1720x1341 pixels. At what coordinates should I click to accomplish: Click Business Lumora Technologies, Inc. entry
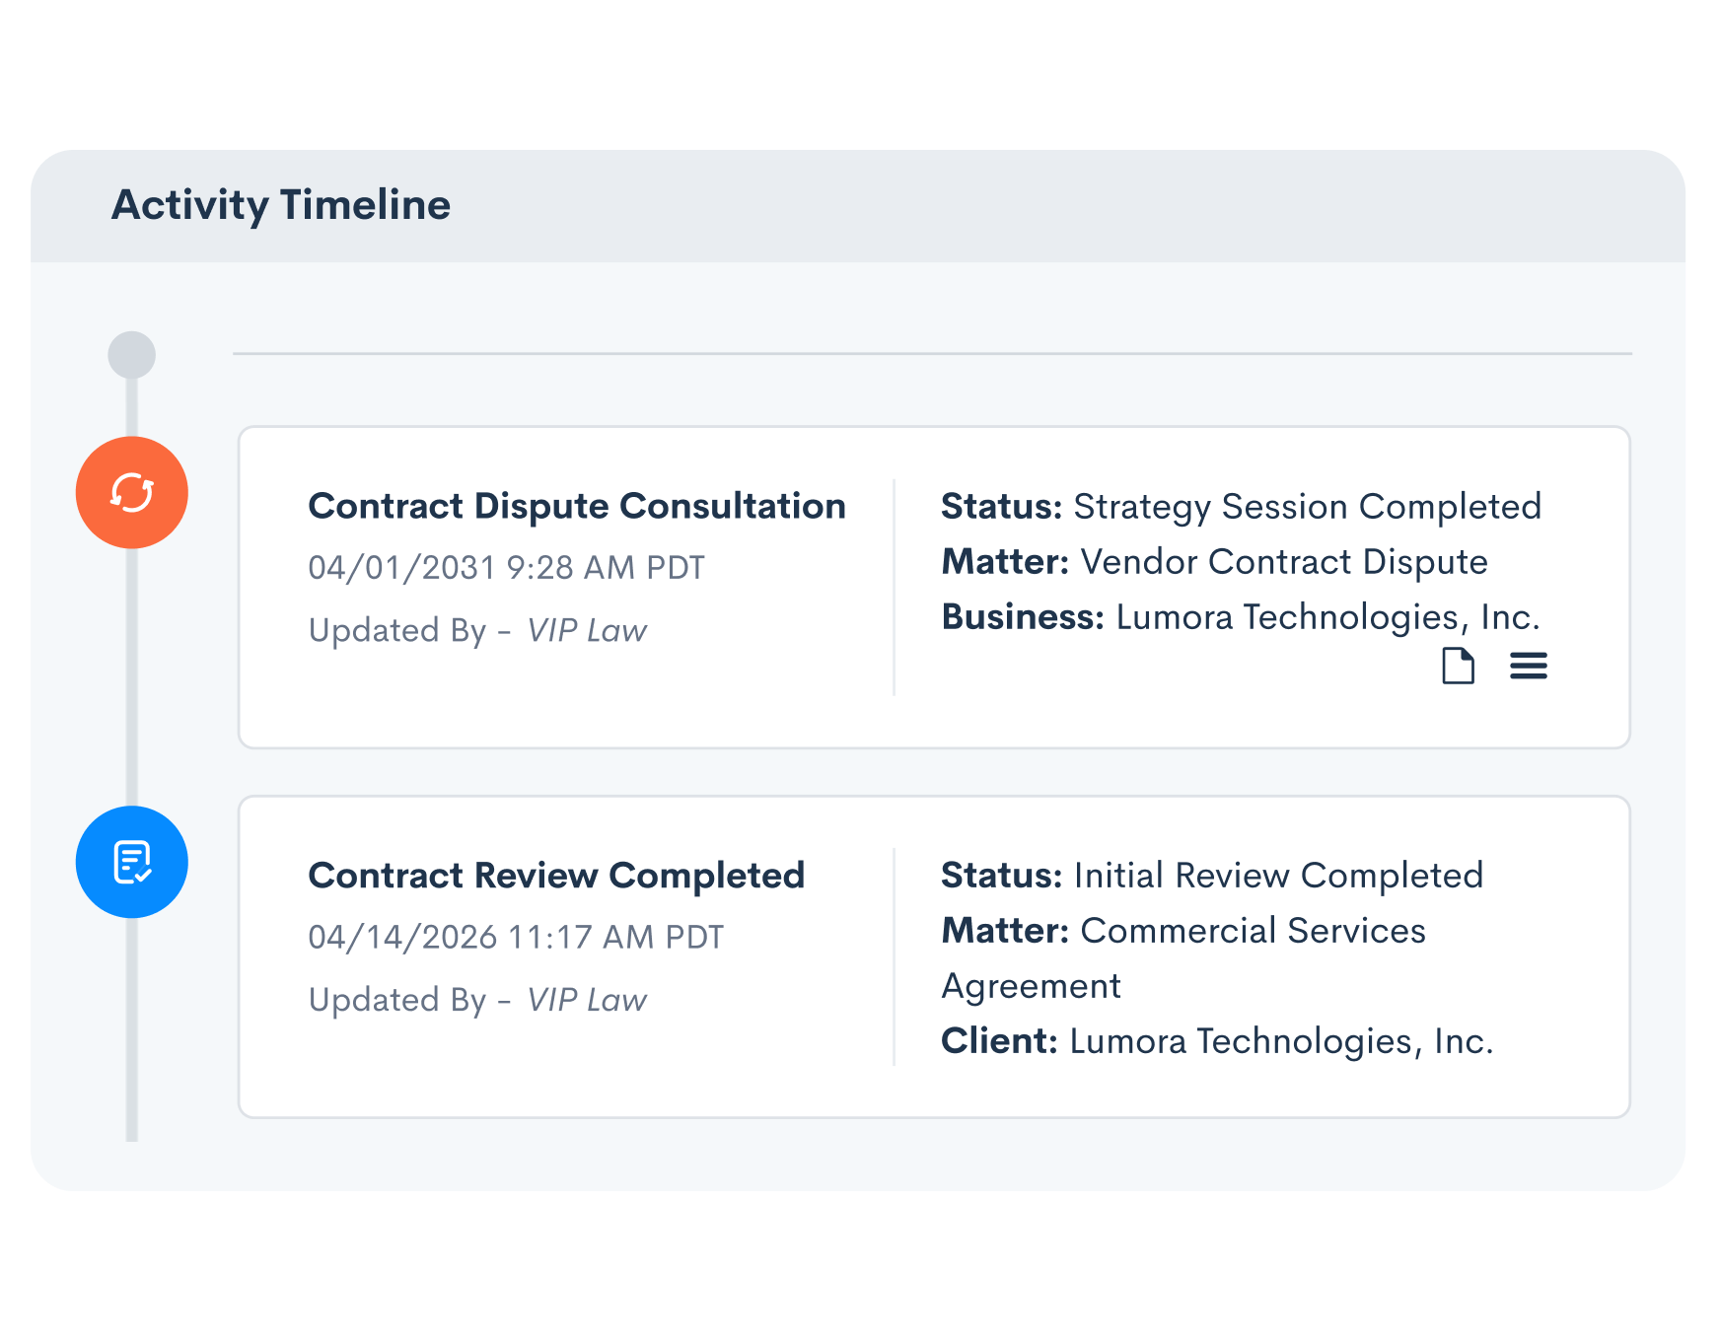[x=1241, y=617]
